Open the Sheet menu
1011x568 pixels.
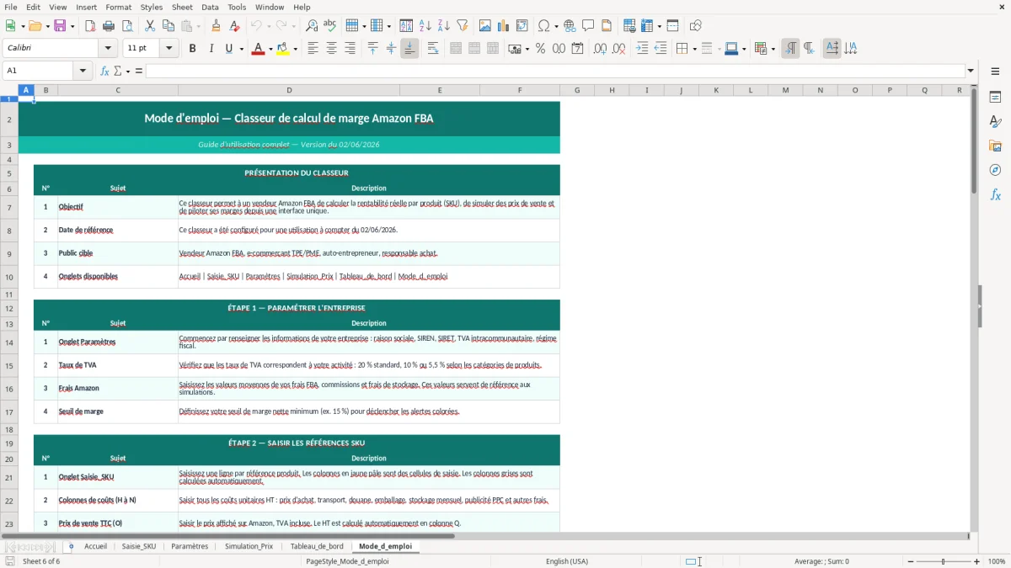pos(182,7)
